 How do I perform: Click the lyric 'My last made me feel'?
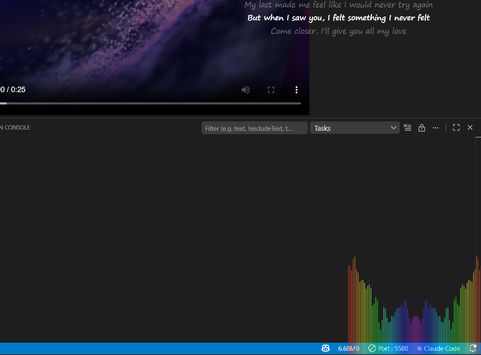[338, 5]
